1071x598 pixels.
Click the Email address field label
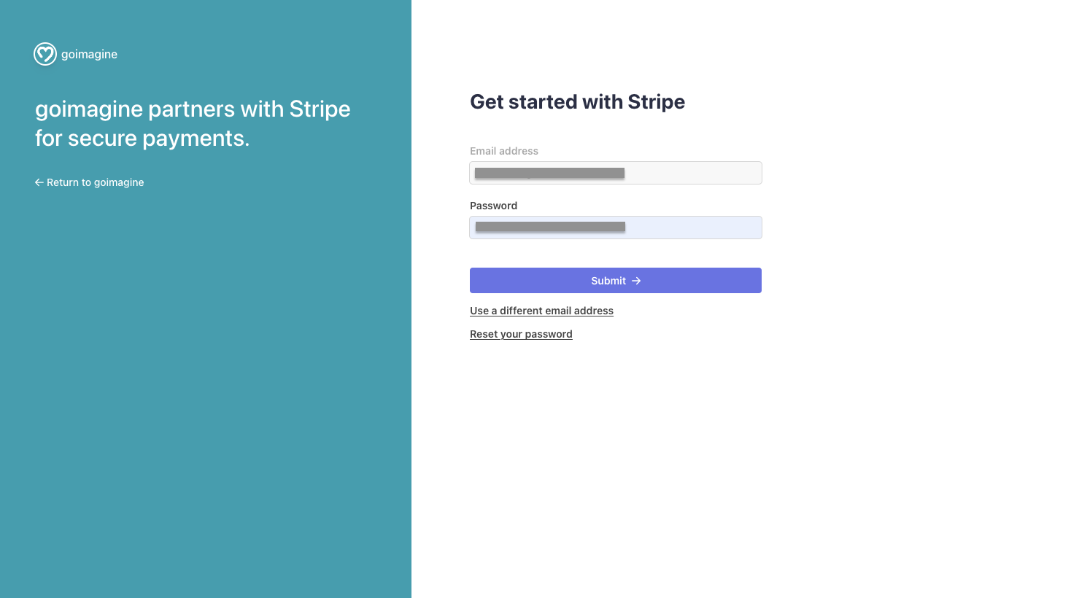click(x=504, y=151)
